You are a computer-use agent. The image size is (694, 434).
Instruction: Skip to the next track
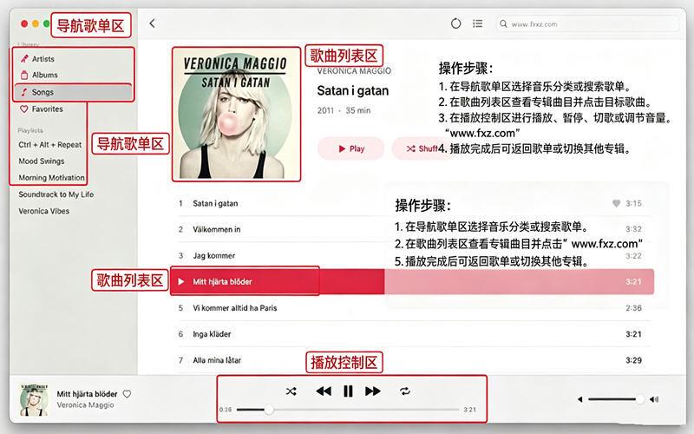click(x=373, y=391)
